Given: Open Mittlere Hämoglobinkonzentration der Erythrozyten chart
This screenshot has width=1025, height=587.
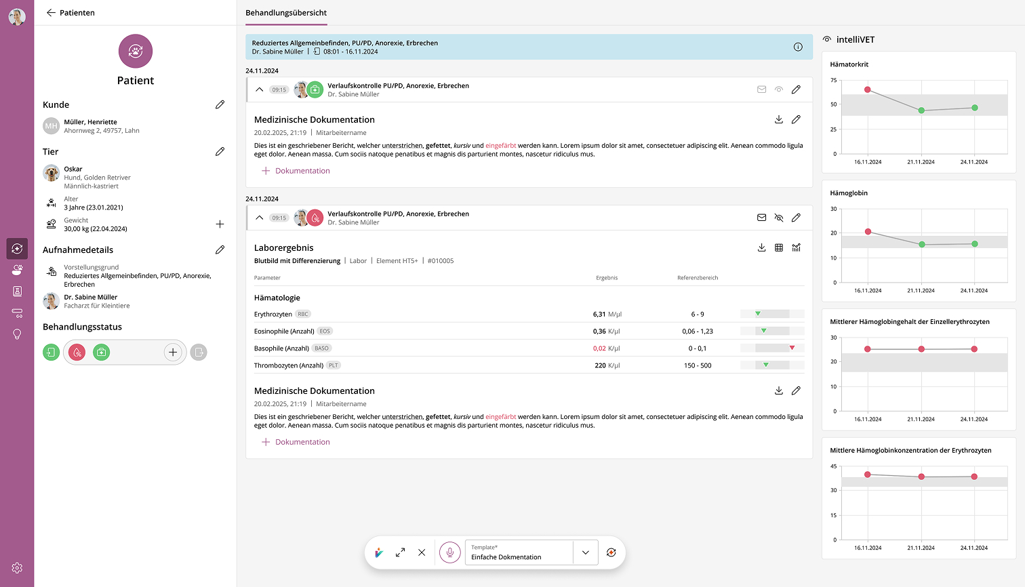Looking at the screenshot, I should 919,498.
